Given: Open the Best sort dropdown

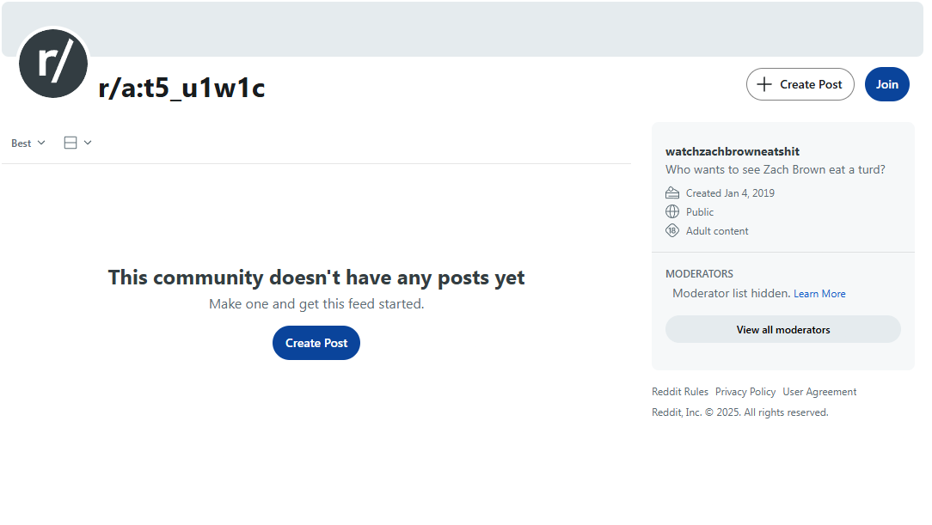Looking at the screenshot, I should click(x=28, y=143).
